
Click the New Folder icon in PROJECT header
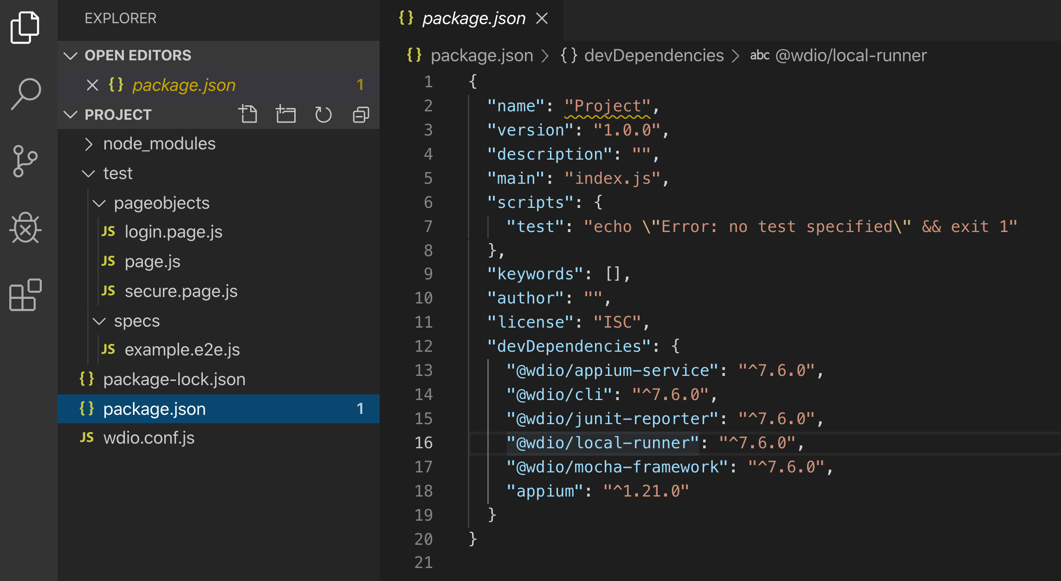[285, 114]
